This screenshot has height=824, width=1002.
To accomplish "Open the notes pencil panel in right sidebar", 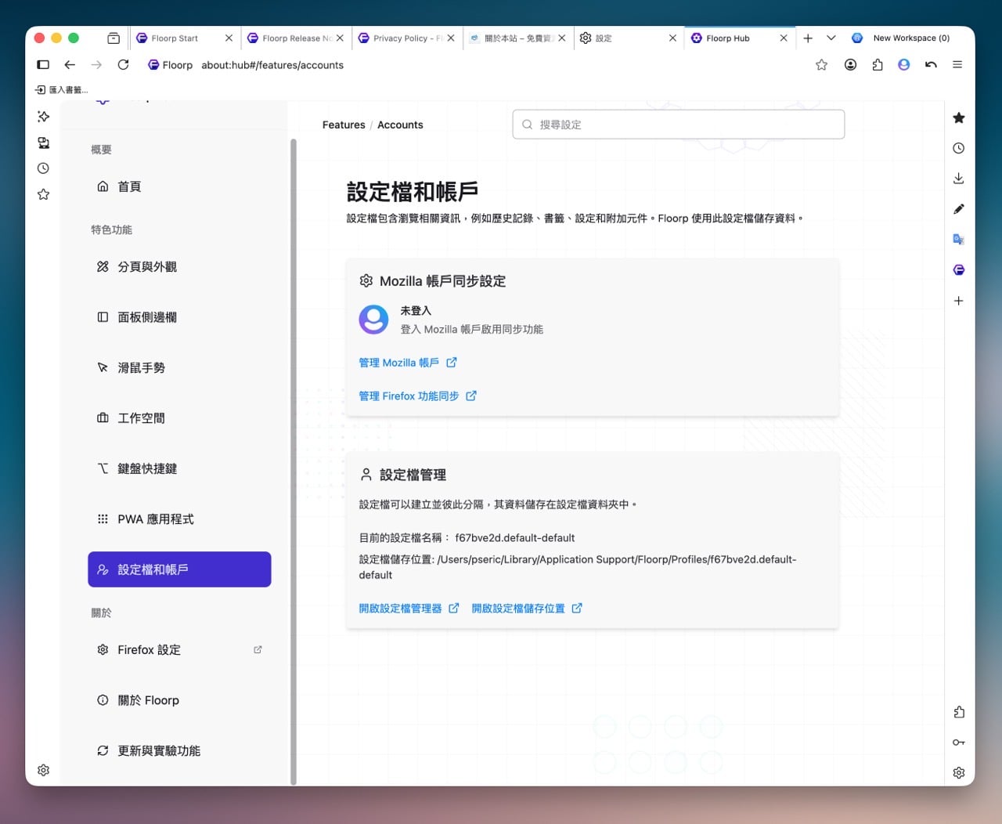I will (x=959, y=209).
